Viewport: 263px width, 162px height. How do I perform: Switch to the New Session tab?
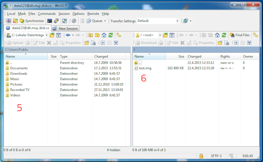pos(66,28)
